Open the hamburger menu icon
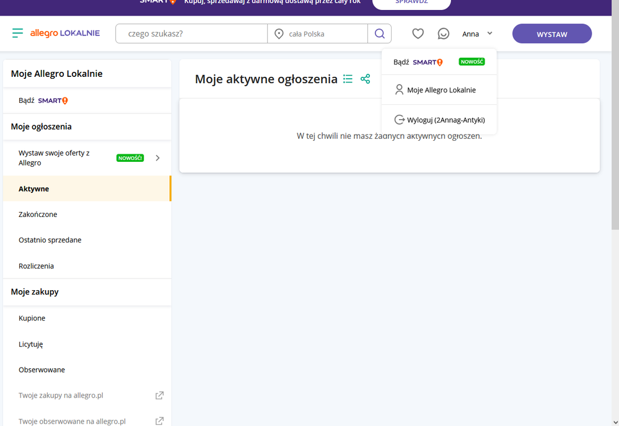This screenshot has height=426, width=619. point(17,33)
